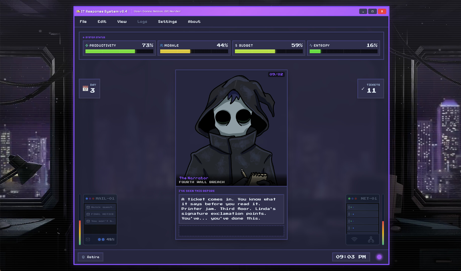Click the 09:03 PM clock display
Image resolution: width=461 pixels, height=271 pixels.
tap(351, 257)
